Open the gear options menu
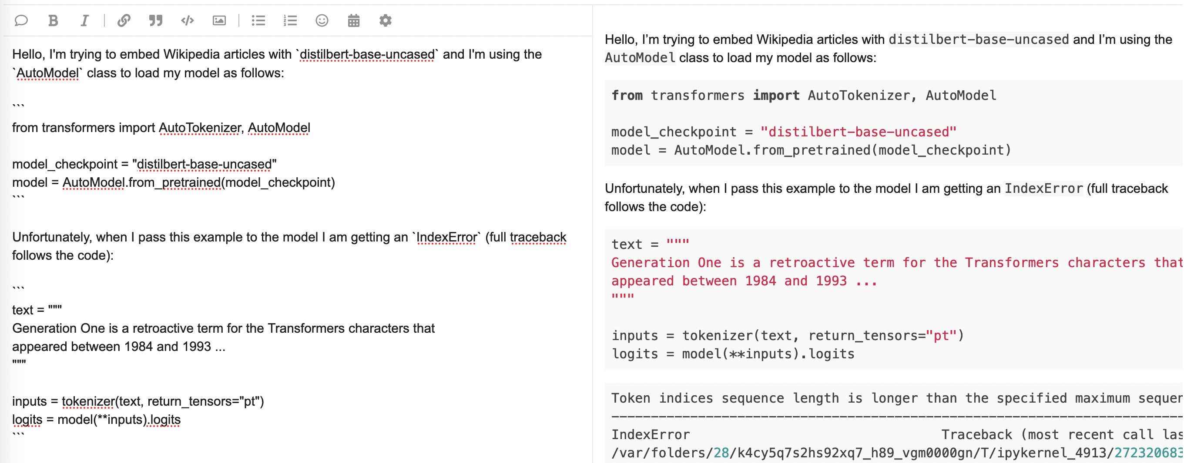Image resolution: width=1194 pixels, height=463 pixels. click(x=385, y=20)
